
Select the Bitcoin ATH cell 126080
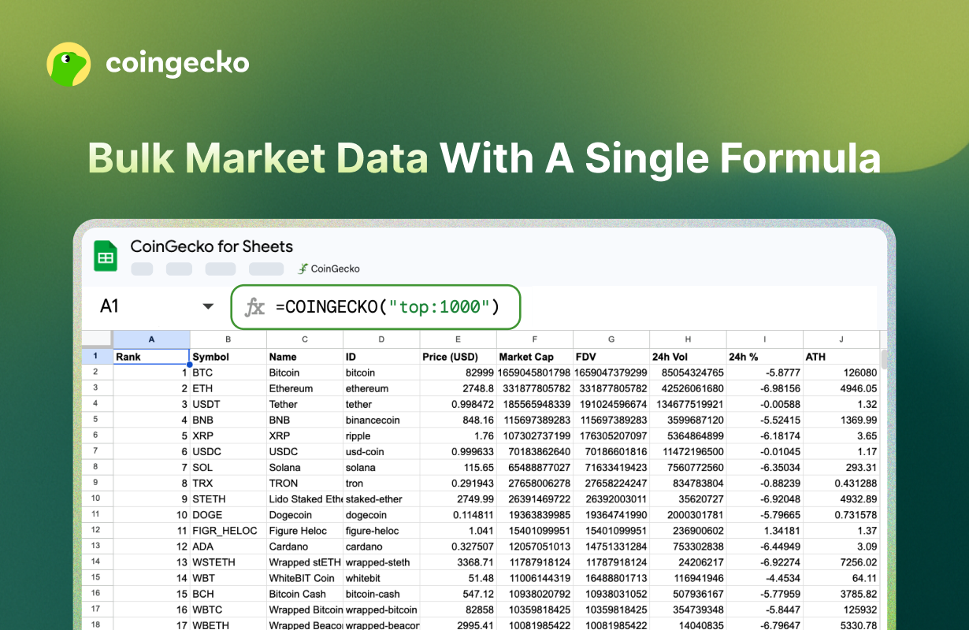[841, 372]
